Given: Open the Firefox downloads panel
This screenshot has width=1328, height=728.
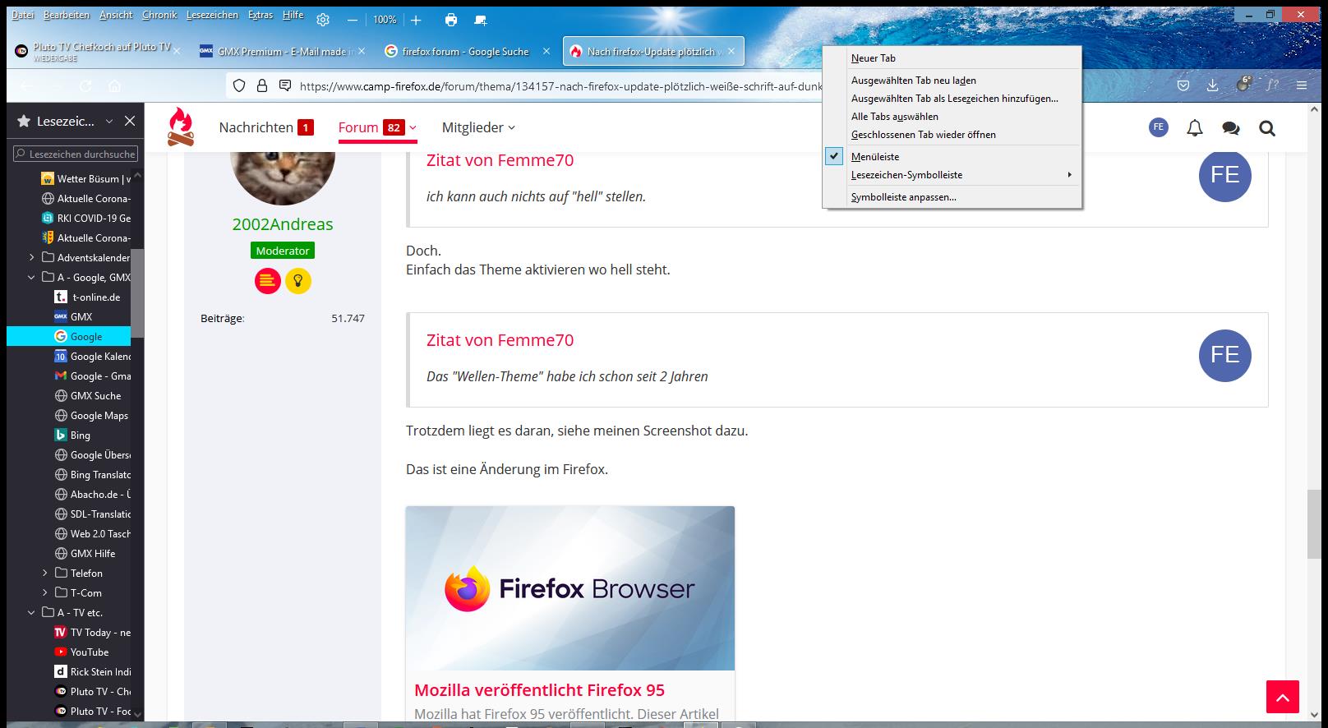Looking at the screenshot, I should point(1212,85).
